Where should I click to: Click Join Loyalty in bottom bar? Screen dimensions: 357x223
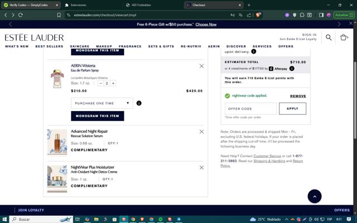coord(31,210)
